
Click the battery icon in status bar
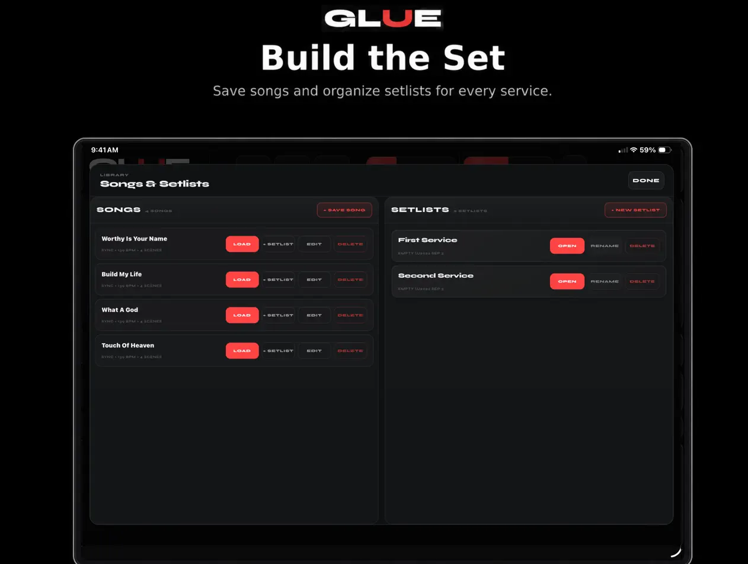[x=664, y=150]
